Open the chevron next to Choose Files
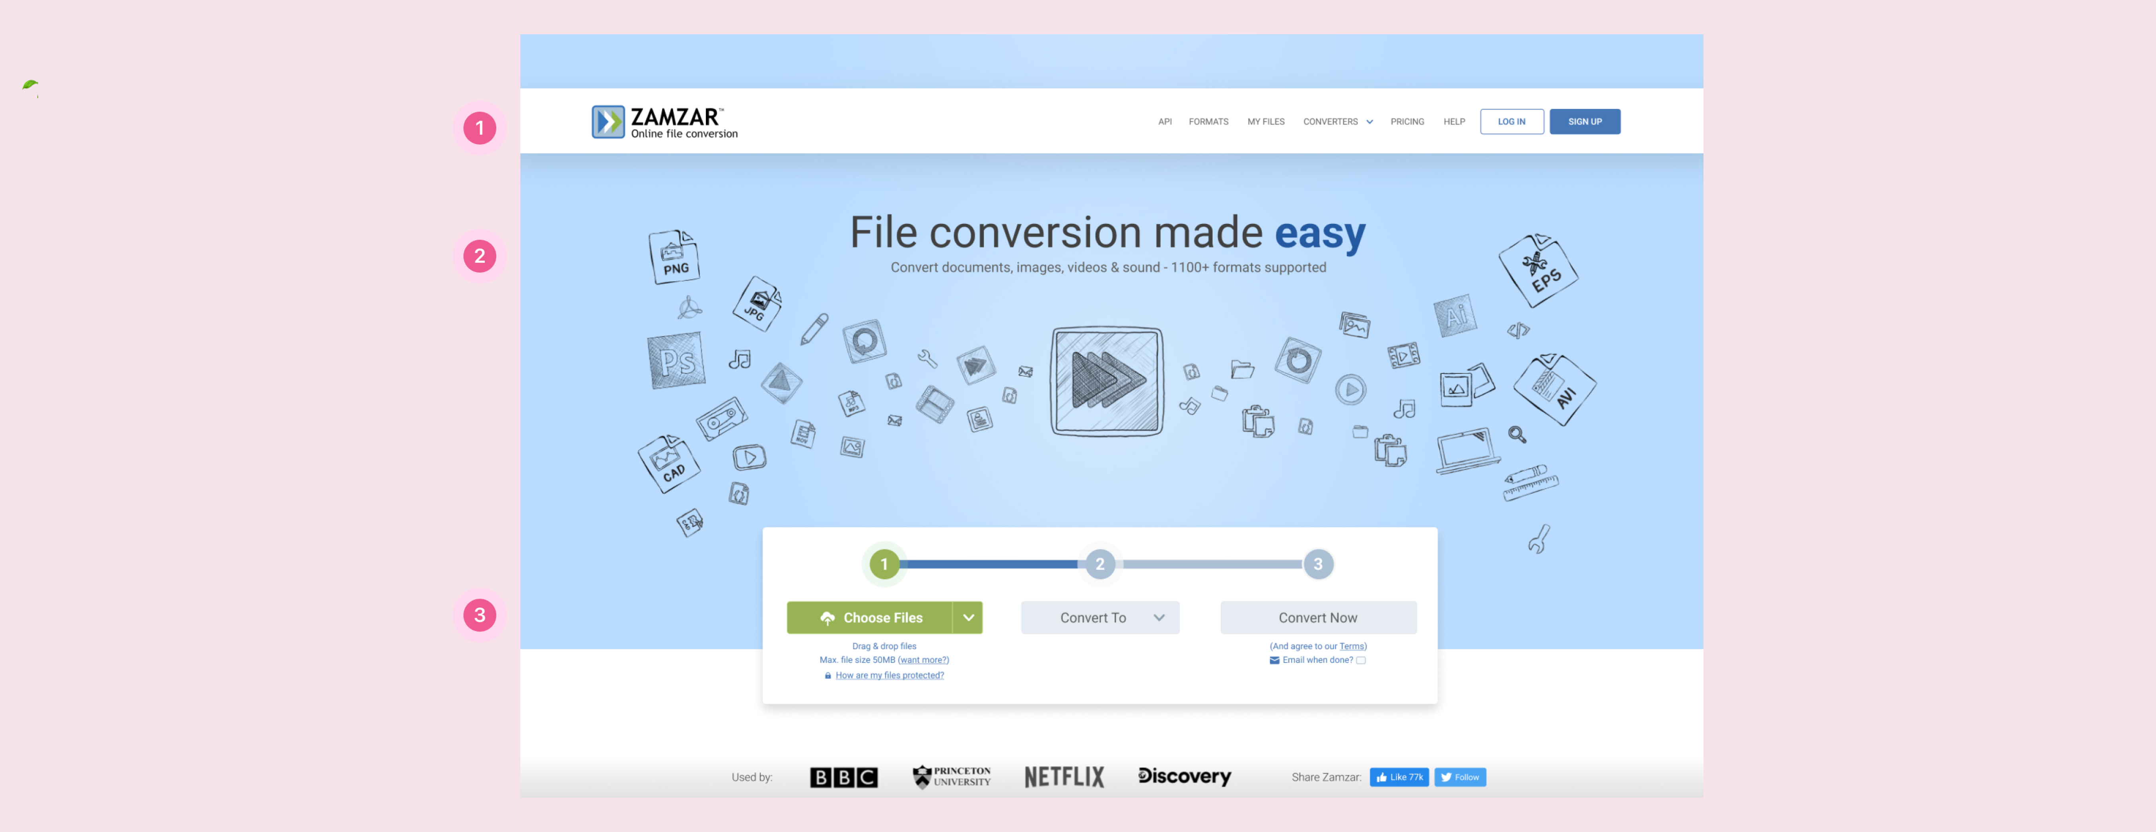The width and height of the screenshot is (2156, 832). coord(969,617)
